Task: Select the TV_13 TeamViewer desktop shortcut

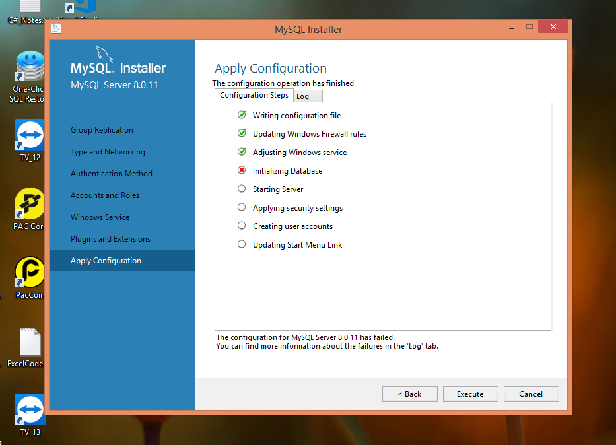Action: point(30,415)
